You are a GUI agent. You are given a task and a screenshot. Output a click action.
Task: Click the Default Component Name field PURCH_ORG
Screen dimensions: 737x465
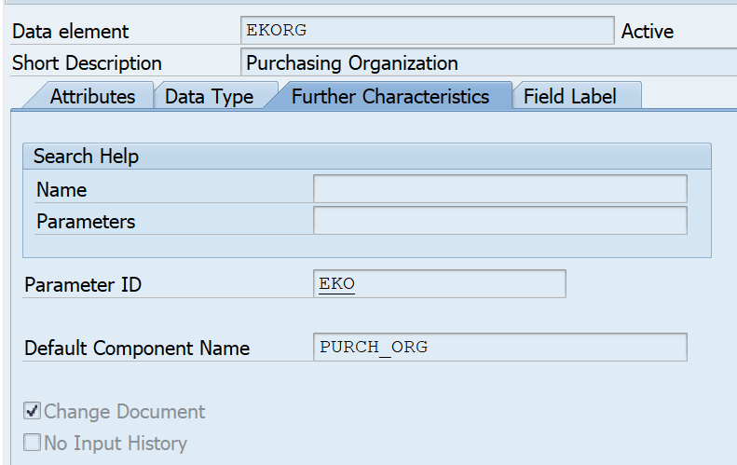click(x=500, y=347)
